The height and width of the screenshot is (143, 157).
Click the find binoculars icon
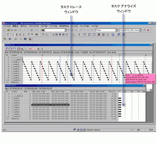tap(43, 30)
